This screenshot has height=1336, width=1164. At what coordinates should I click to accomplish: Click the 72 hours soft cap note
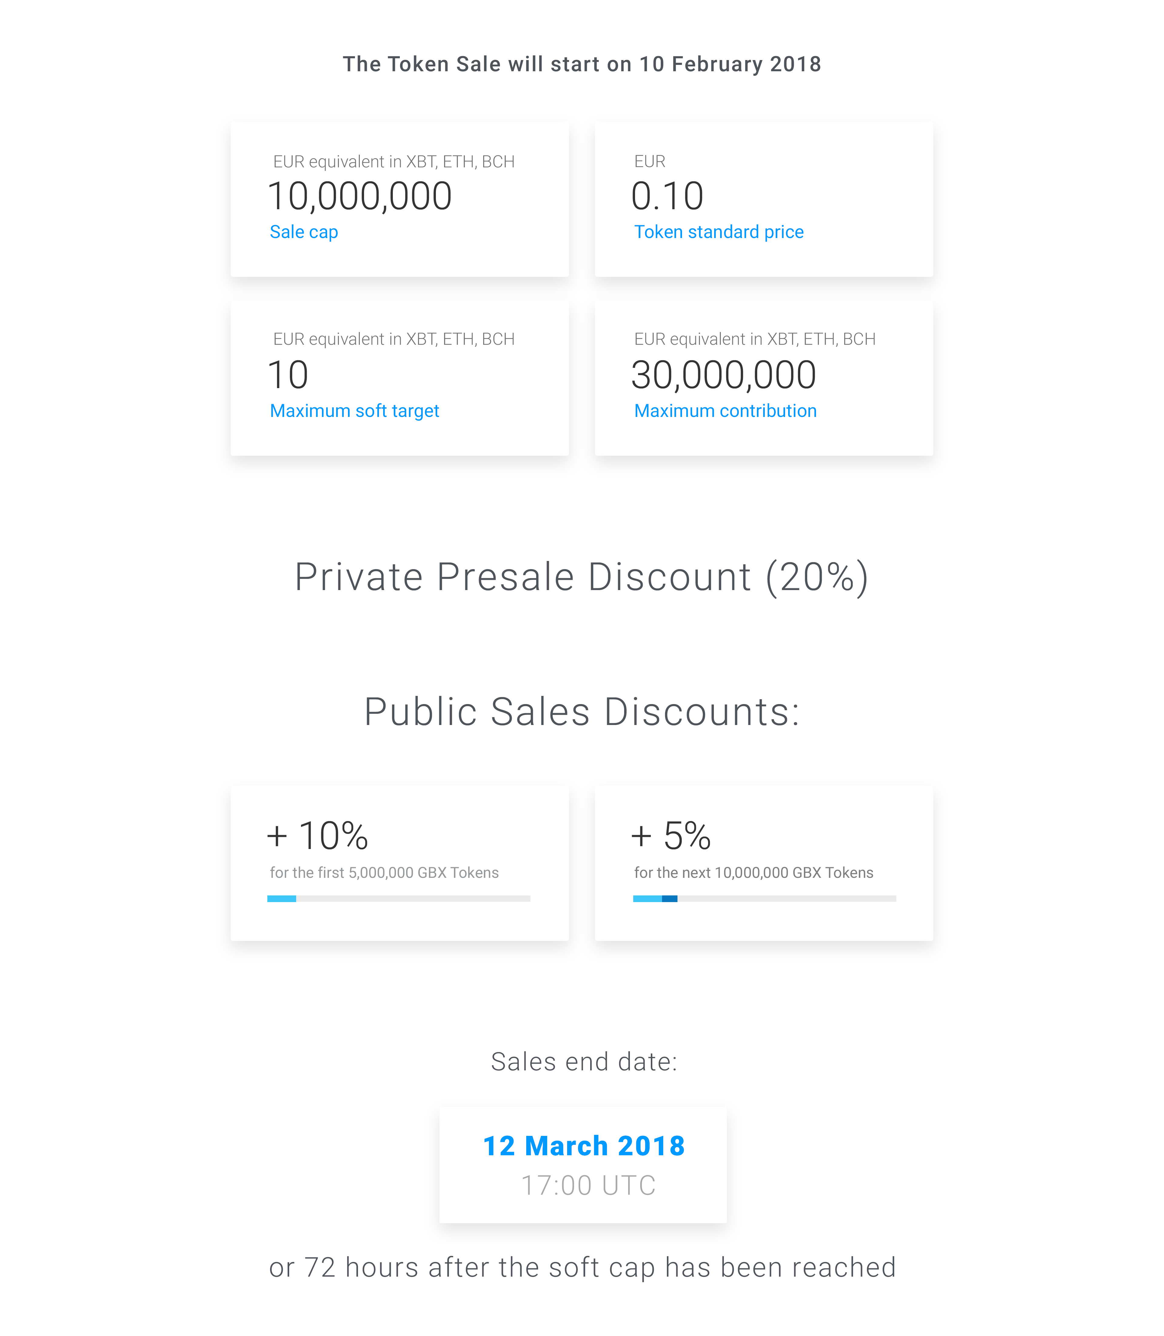[583, 1268]
